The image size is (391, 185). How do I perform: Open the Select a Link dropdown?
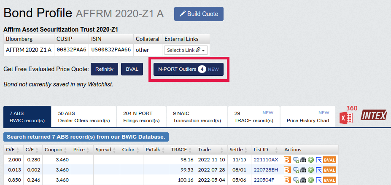point(186,50)
